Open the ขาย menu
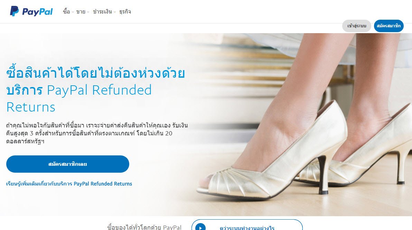This screenshot has width=412, height=230. pos(81,11)
